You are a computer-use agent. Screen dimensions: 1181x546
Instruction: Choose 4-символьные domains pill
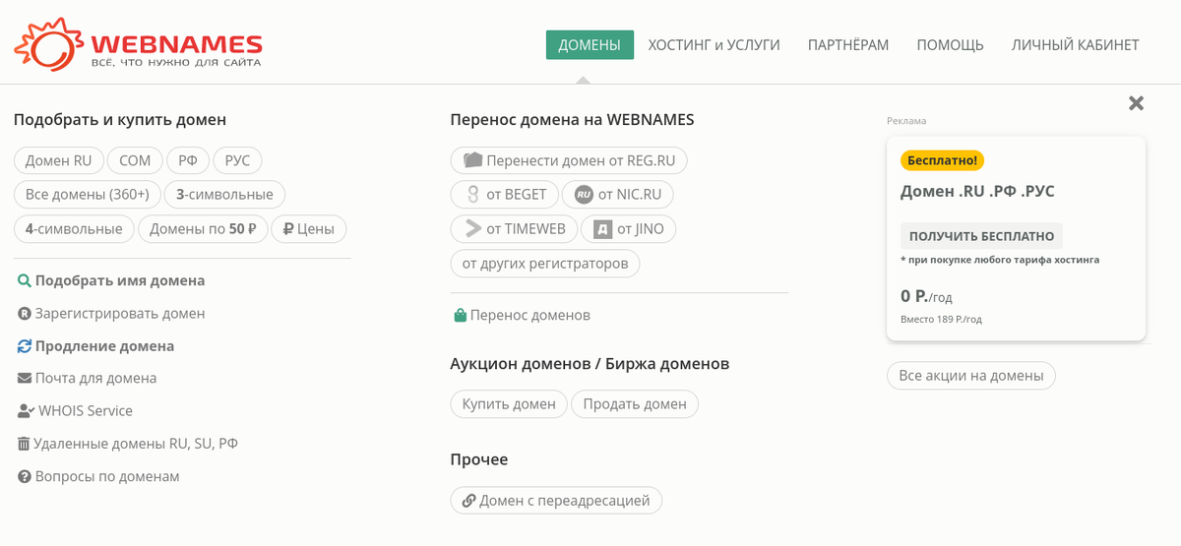click(74, 229)
